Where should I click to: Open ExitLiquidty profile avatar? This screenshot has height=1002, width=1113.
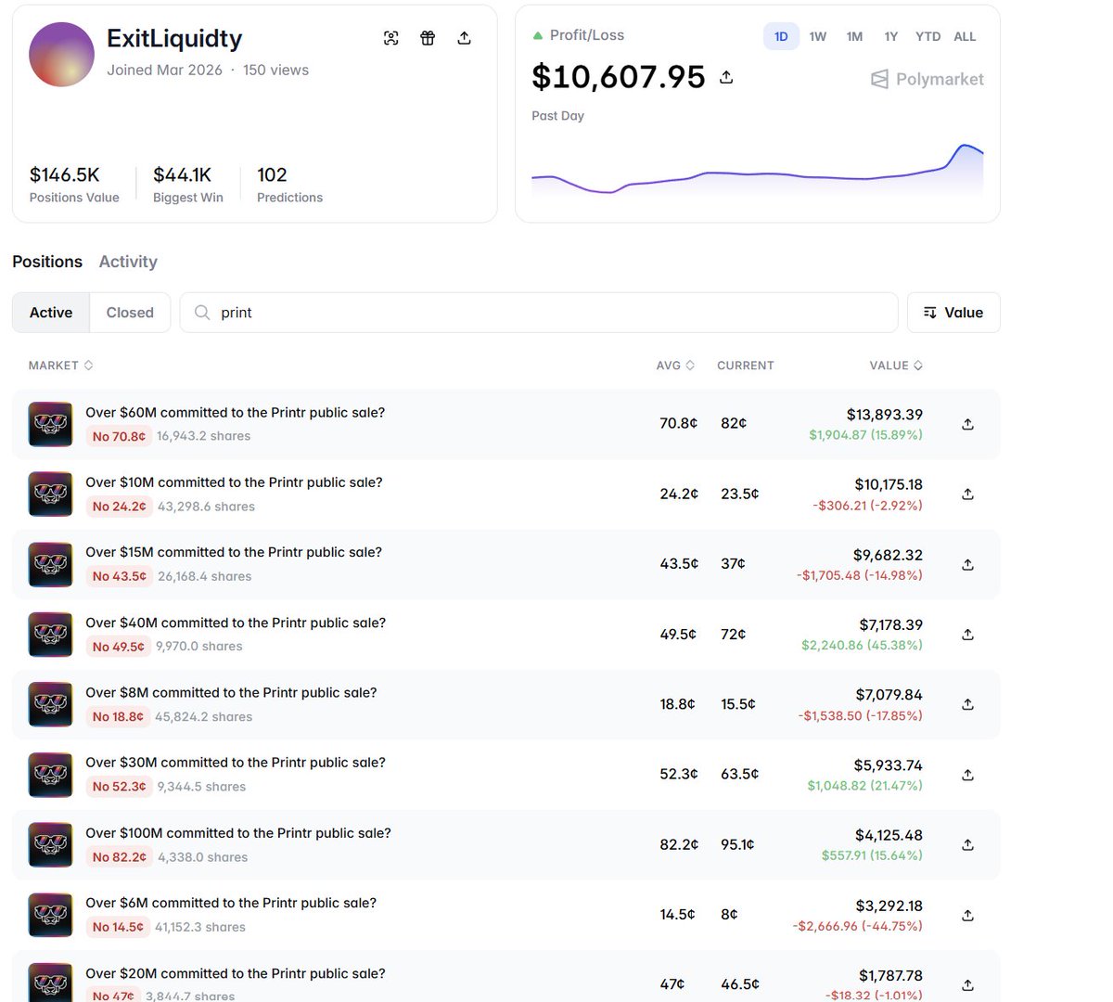62,55
